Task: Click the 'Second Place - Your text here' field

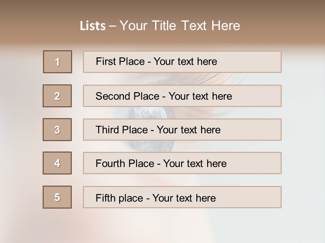Action: [x=182, y=96]
